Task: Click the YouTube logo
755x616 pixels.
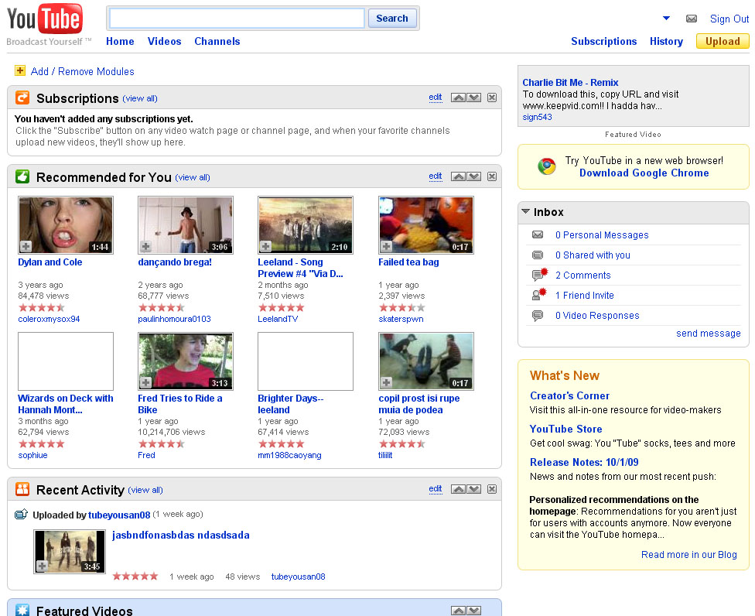Action: pos(45,19)
